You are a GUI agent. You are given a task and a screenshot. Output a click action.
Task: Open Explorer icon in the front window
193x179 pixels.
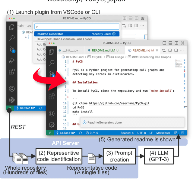coord(52,52)
